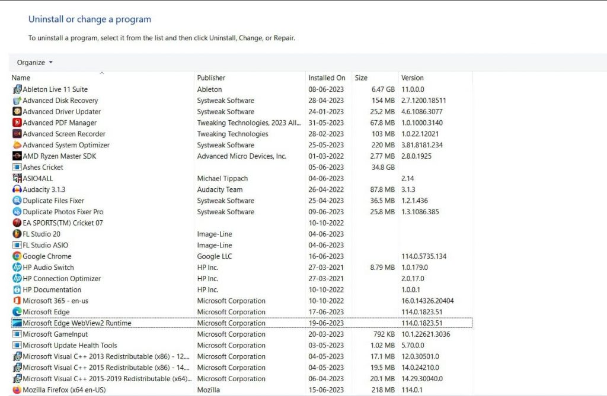Select the Audacity 3.1.3 headphones icon
The width and height of the screenshot is (607, 396).
17,189
